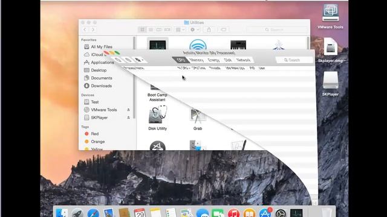Open FaceTime green icon in Dock

218,213
